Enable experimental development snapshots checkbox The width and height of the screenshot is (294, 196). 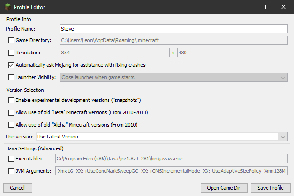click(x=11, y=100)
